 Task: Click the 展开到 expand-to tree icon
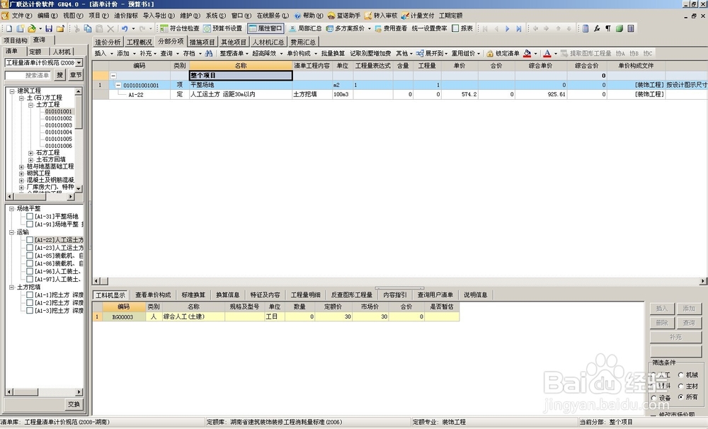pos(420,53)
